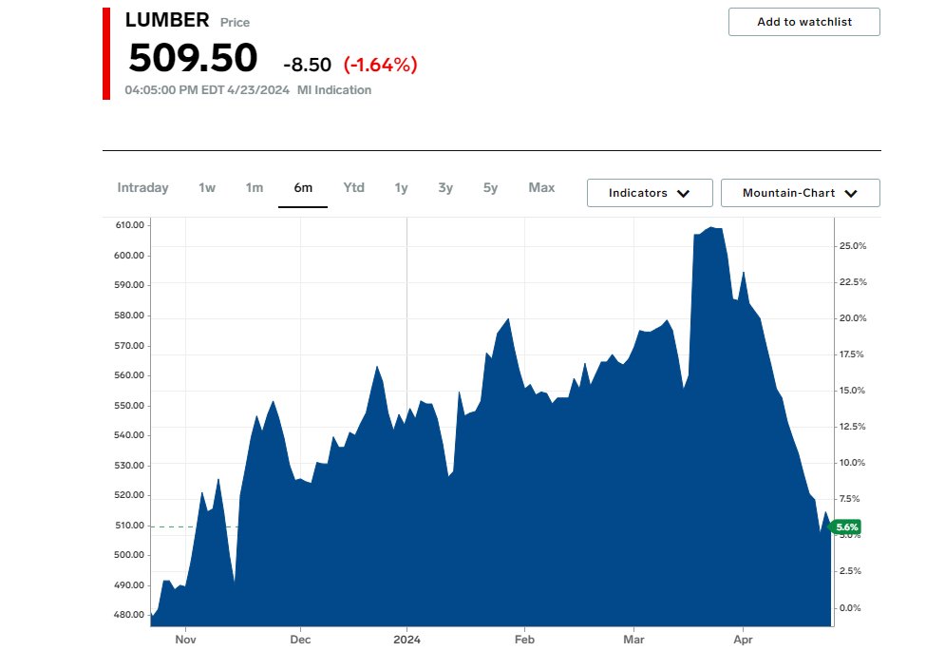The image size is (926, 670).
Task: Click the 480.00 price axis label
Action: pyautogui.click(x=129, y=615)
